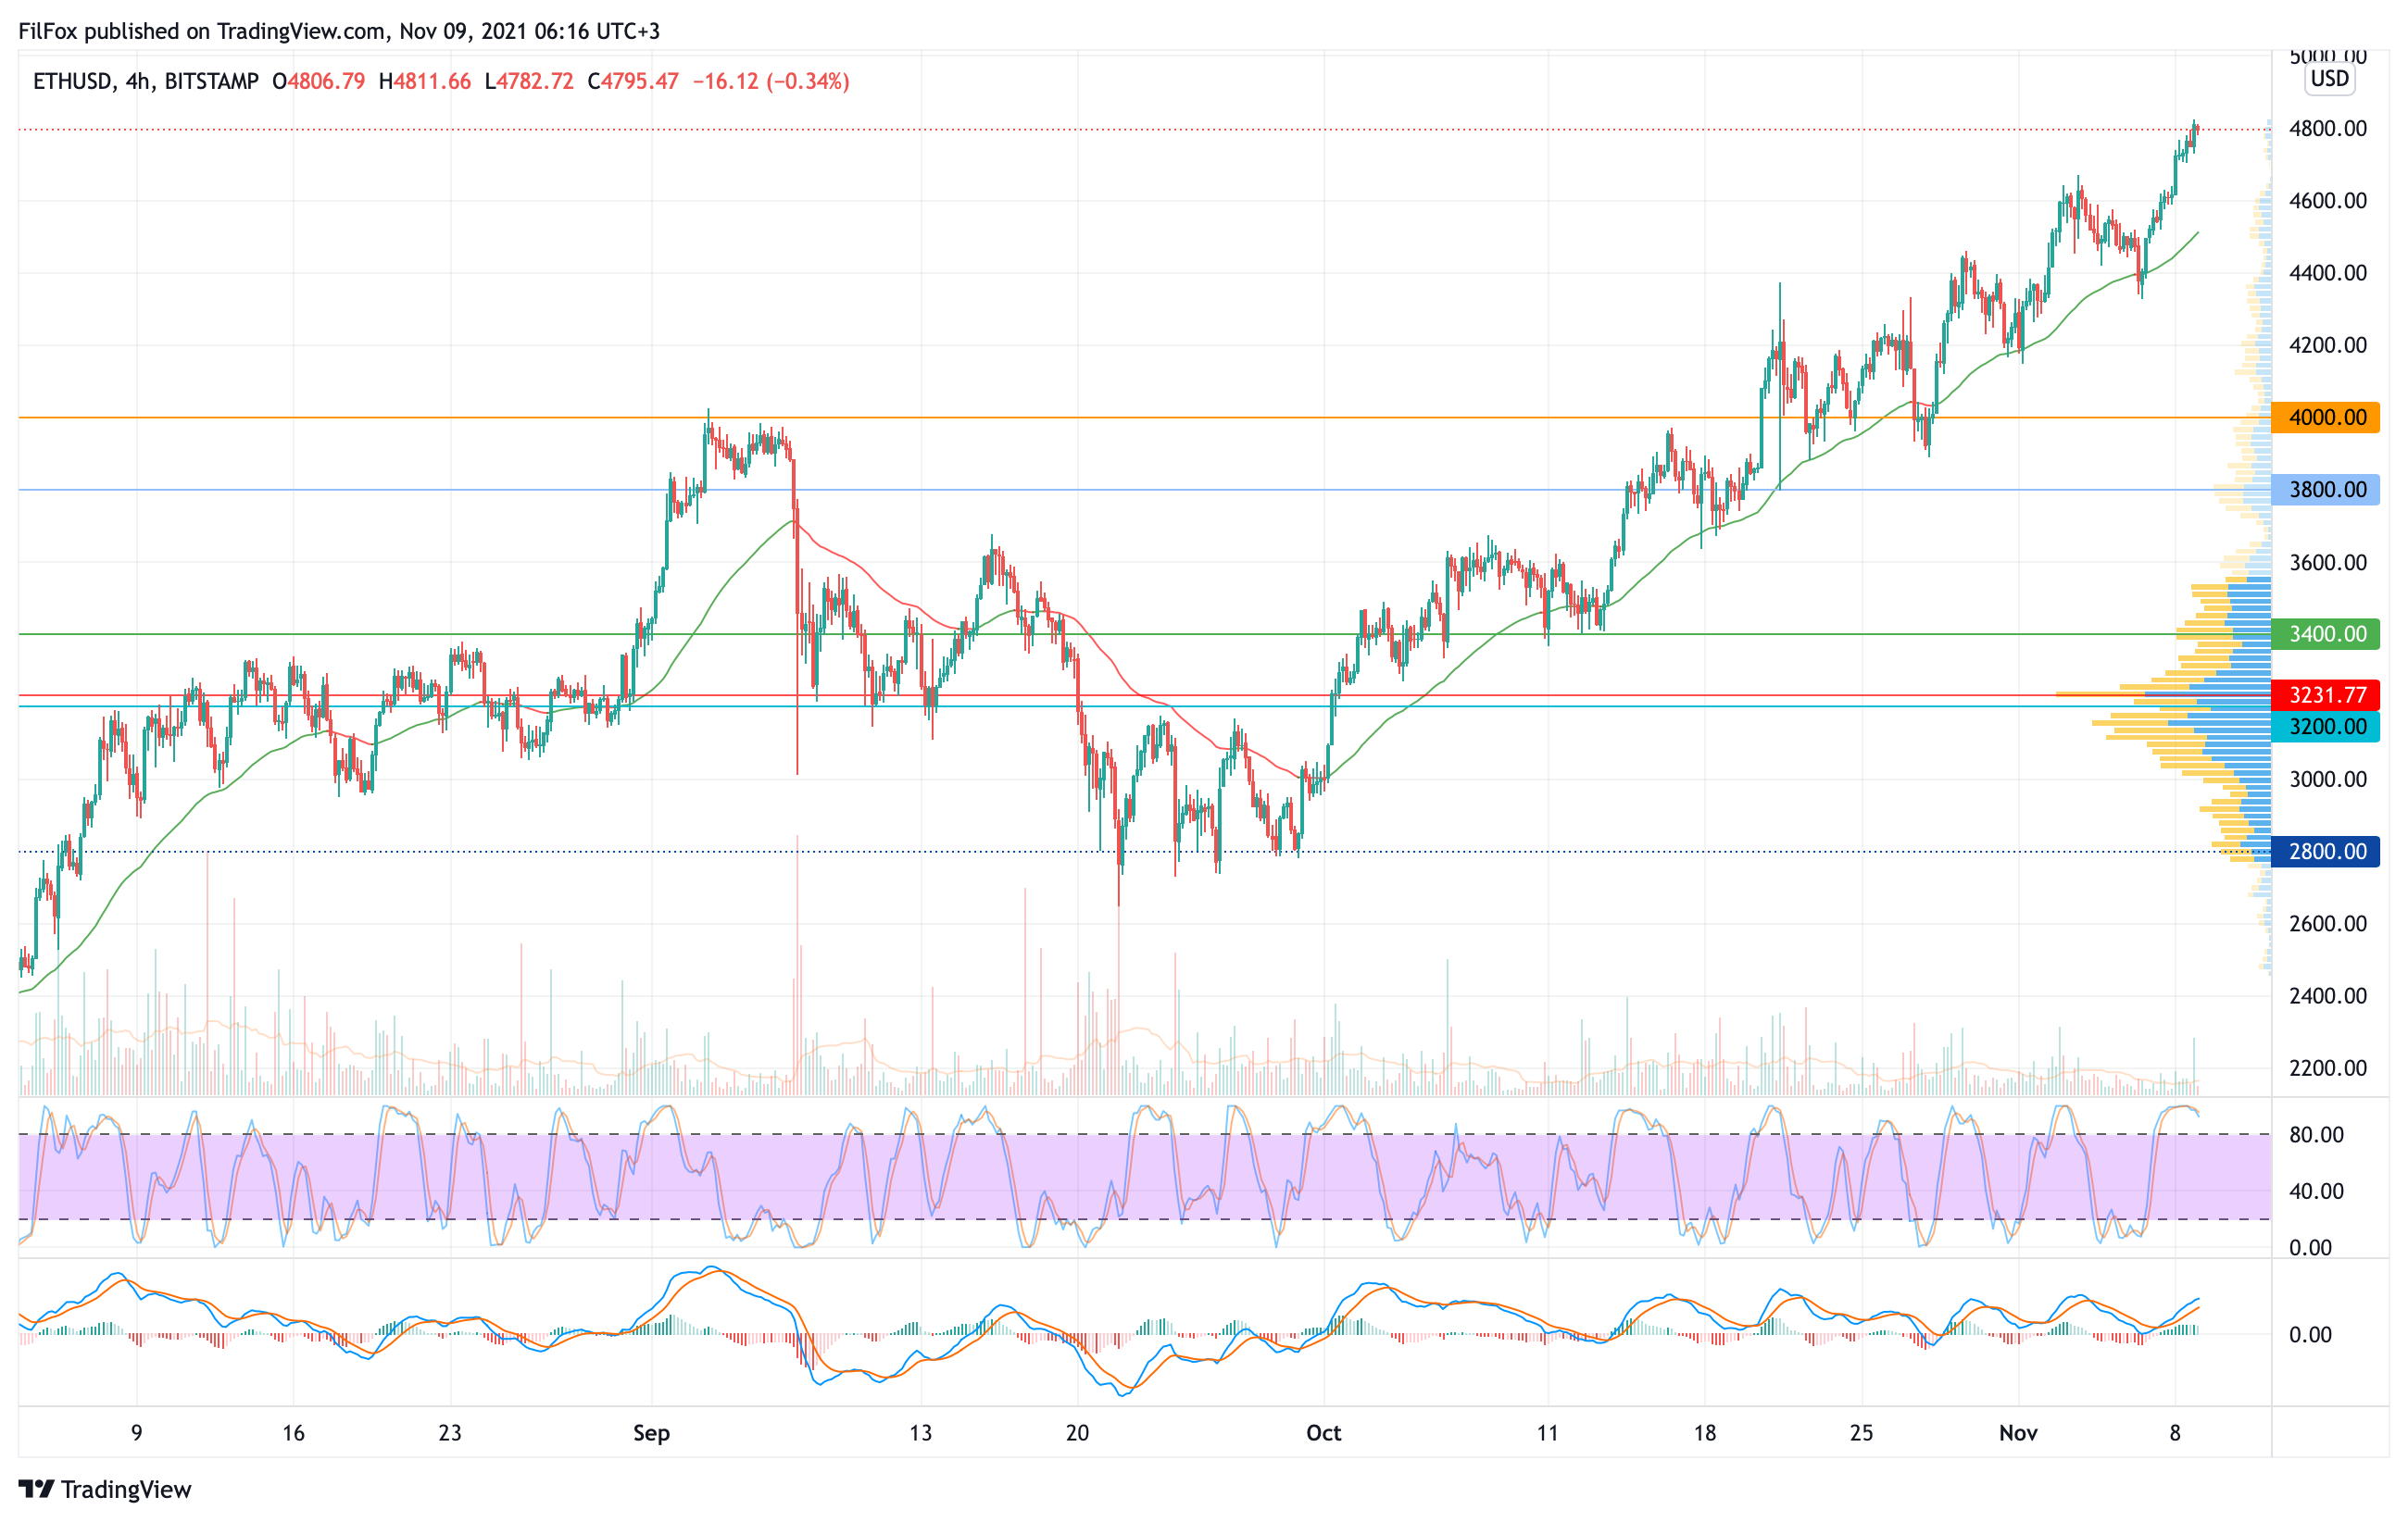This screenshot has width=2408, height=1522.
Task: Click the 4800.00 label on price axis
Action: click(x=2327, y=129)
